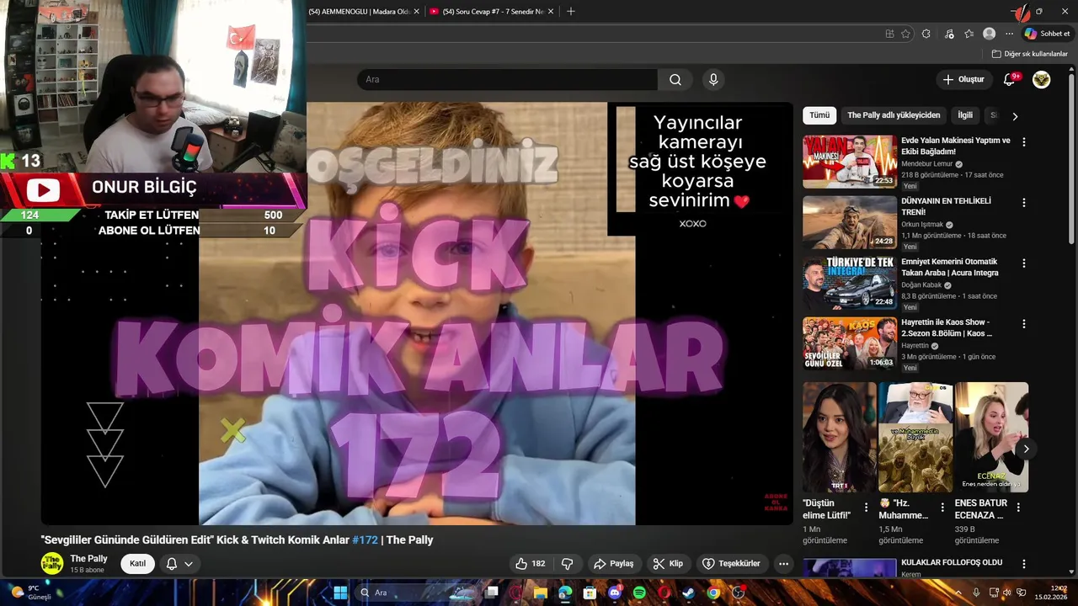This screenshot has height=606, width=1078.
Task: Open the 'Hz. Muhamme...' short thumbnail
Action: 915,437
